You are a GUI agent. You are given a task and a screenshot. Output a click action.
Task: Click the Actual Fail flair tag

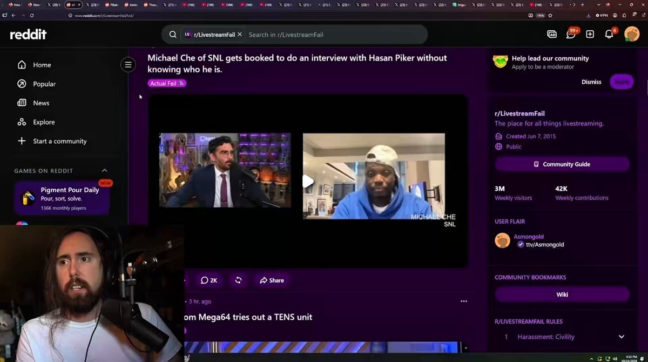[167, 83]
